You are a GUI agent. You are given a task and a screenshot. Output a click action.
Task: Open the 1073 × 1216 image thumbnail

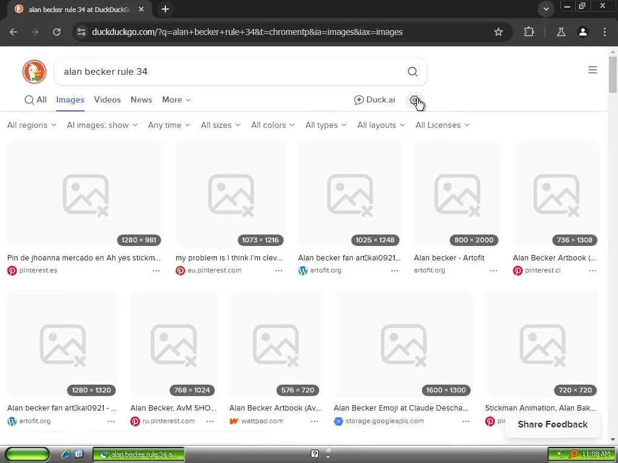pos(231,195)
